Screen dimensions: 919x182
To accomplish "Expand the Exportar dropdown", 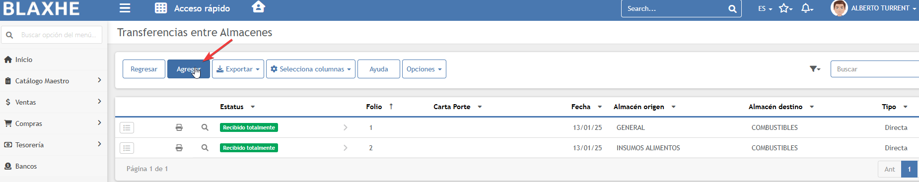I will [x=238, y=69].
